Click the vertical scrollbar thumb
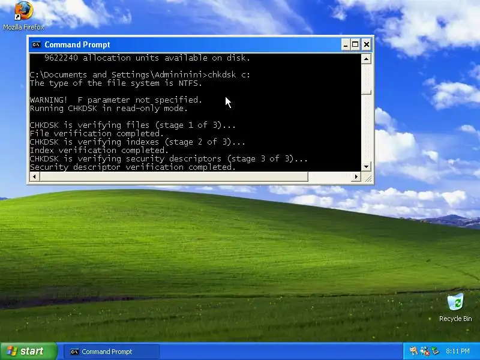This screenshot has height=360, width=480. point(366,92)
